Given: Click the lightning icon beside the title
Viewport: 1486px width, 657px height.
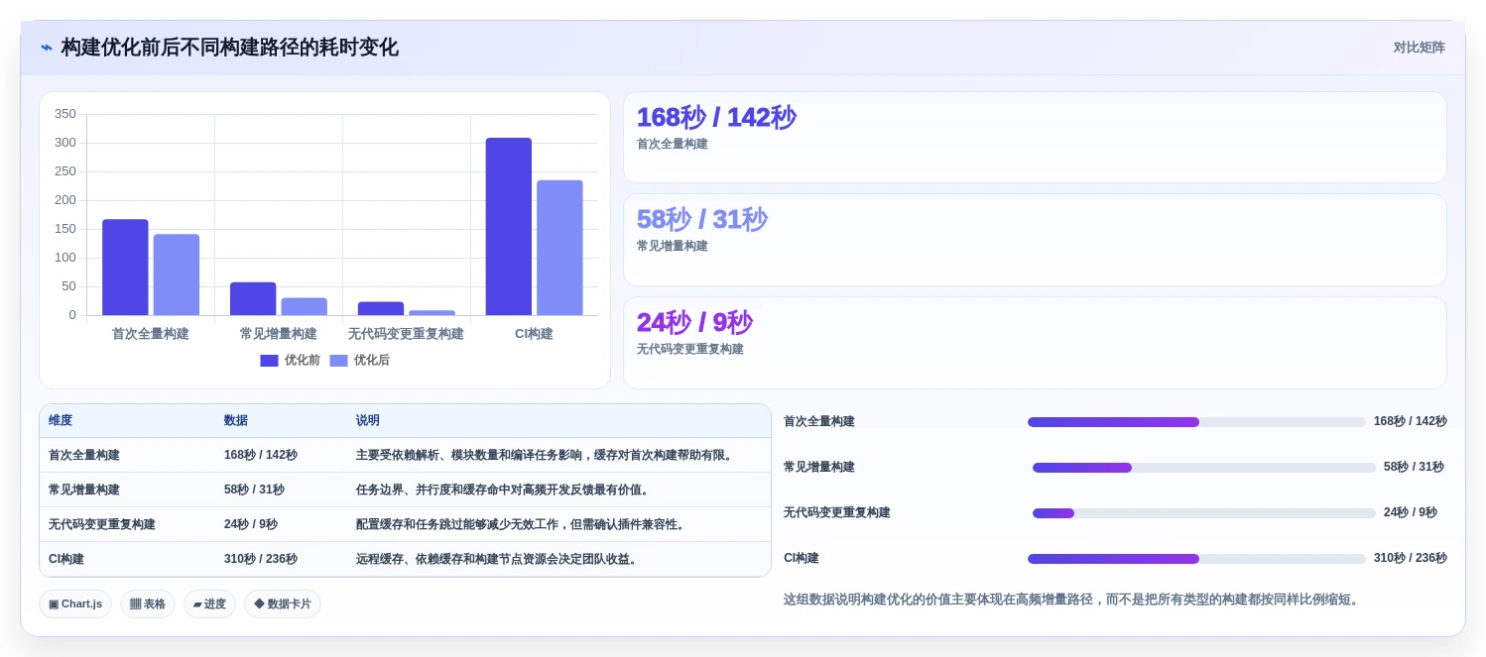Looking at the screenshot, I should [x=47, y=48].
